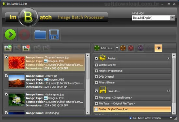Toggle preview eye icon
179x122 pixels.
point(158,48)
